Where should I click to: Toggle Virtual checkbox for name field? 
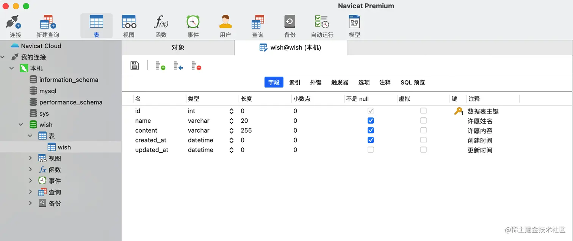pos(423,121)
